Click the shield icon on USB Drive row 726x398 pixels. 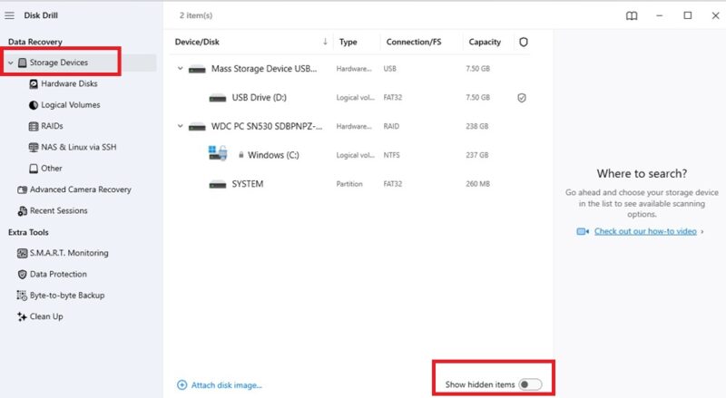point(522,98)
